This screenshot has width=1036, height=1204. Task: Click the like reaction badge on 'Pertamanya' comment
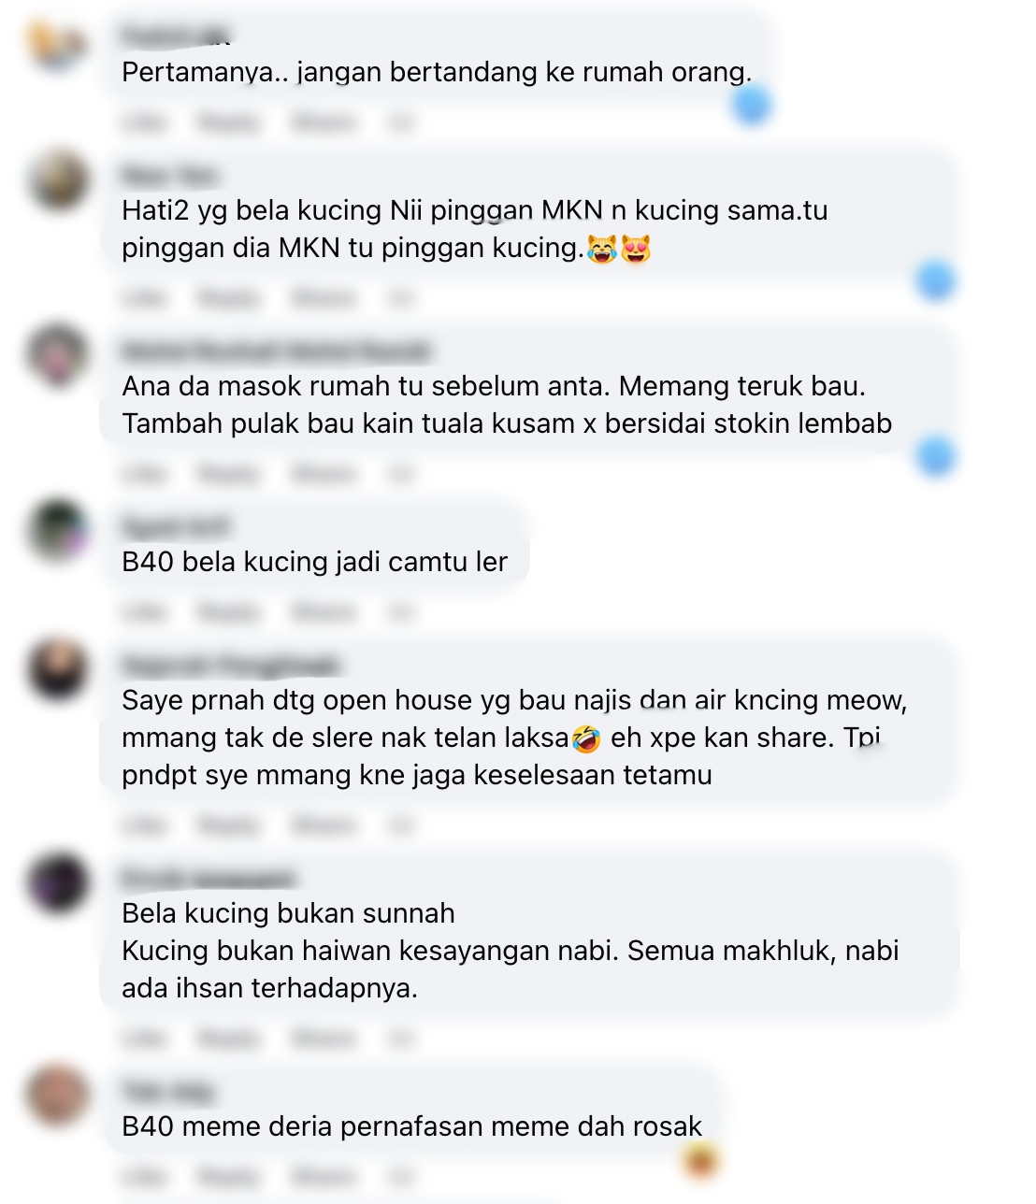[x=752, y=105]
